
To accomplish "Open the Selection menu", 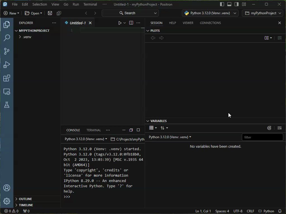I will [40, 4].
